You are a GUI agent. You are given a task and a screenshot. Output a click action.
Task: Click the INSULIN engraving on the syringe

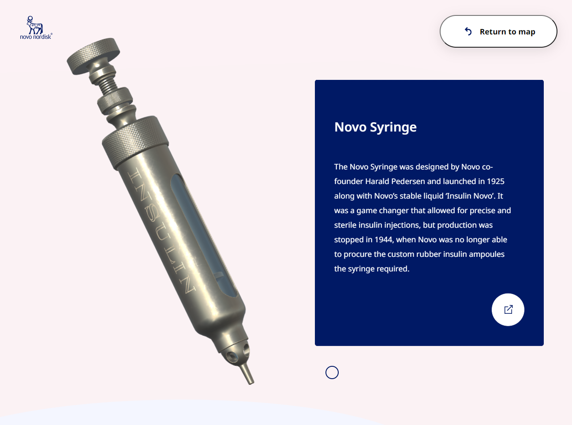click(x=162, y=230)
